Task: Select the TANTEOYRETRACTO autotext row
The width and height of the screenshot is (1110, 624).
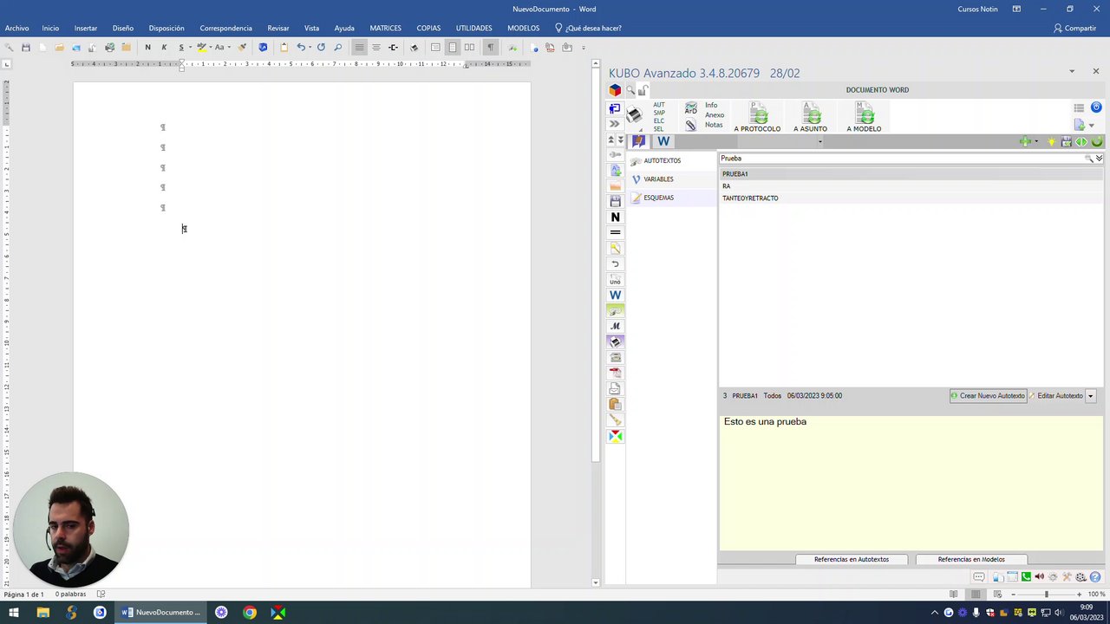Action: (x=911, y=198)
